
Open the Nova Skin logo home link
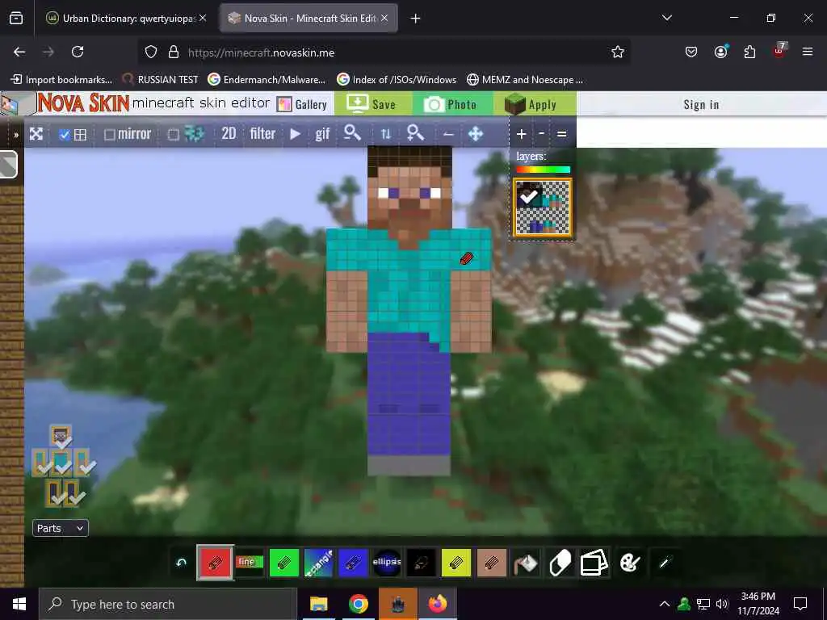83,103
